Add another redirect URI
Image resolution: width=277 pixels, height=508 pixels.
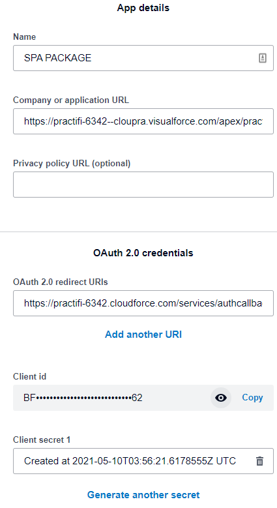[143, 335]
